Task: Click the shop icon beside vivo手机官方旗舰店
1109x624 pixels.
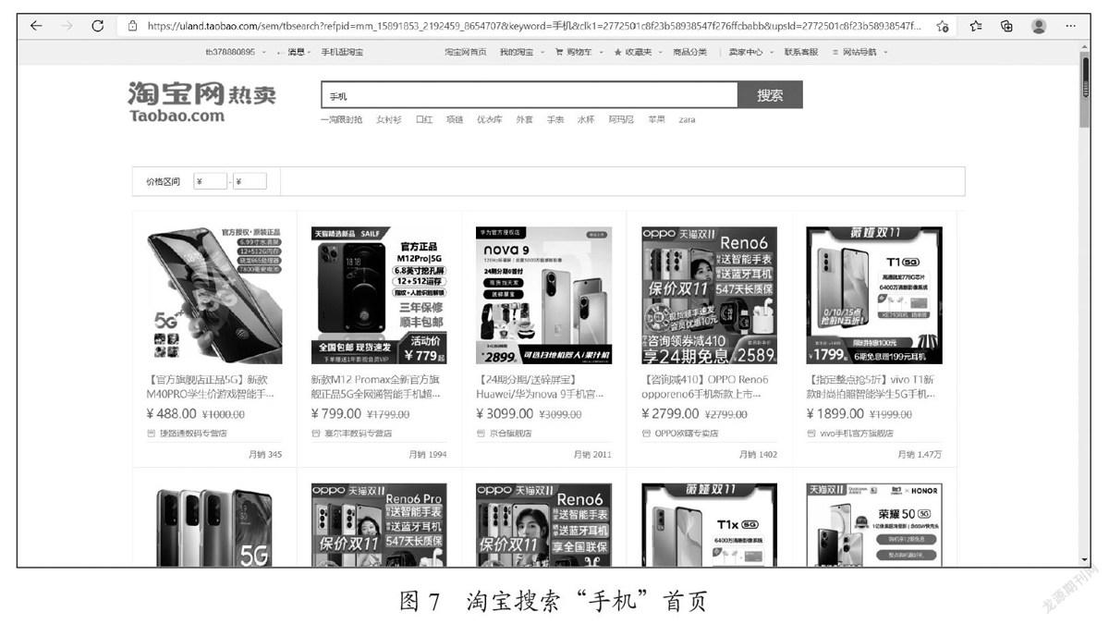Action: click(810, 433)
